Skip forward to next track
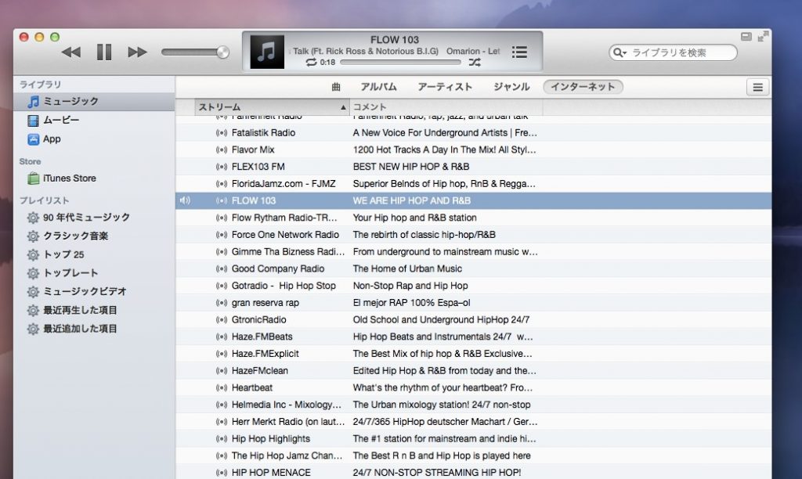Image resolution: width=802 pixels, height=479 pixels. pyautogui.click(x=137, y=52)
